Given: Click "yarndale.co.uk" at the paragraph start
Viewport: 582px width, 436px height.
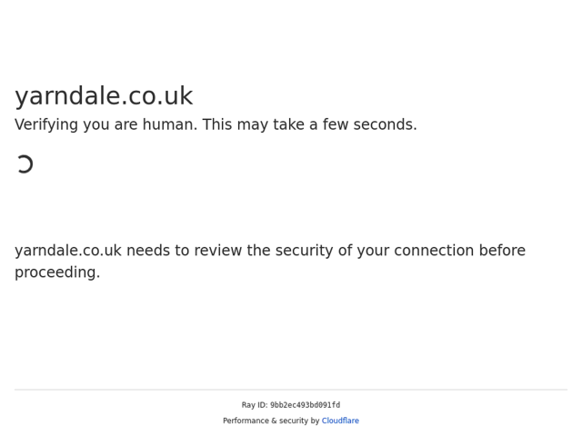Looking at the screenshot, I should pos(68,252).
